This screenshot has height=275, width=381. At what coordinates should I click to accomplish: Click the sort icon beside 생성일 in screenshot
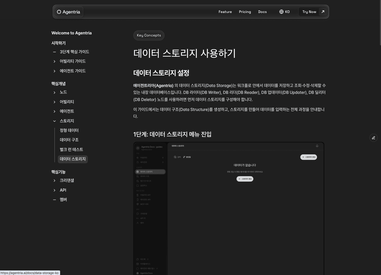(x=184, y=157)
